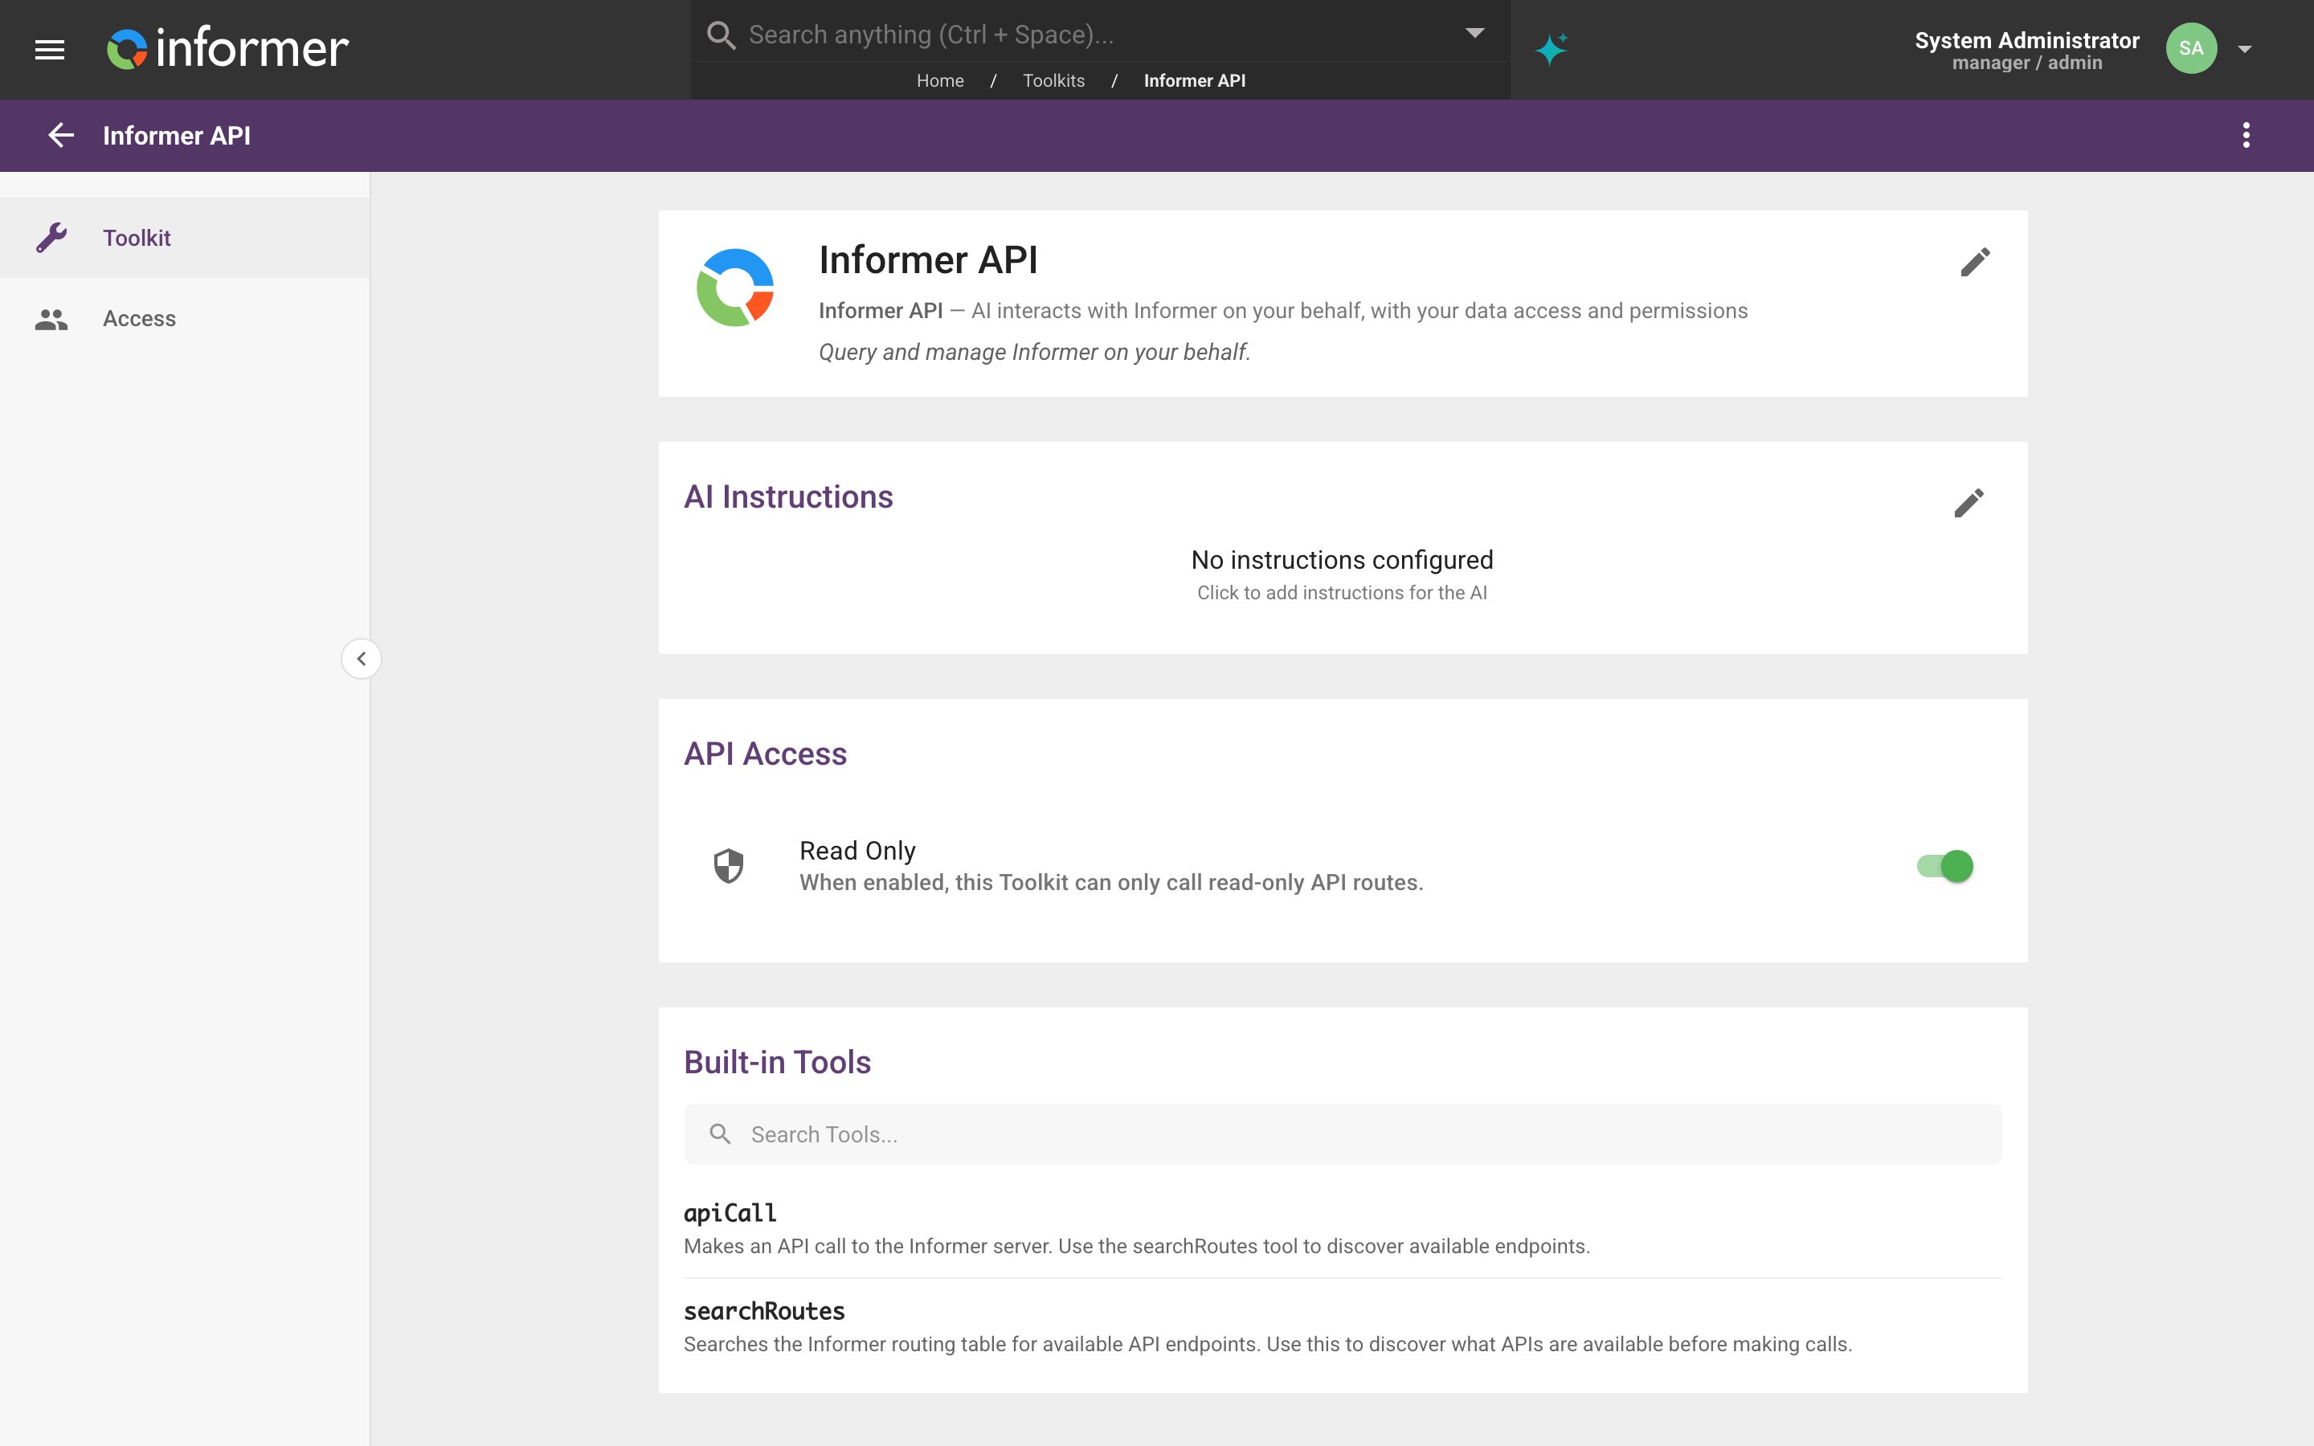Screen dimensions: 2314x1446
Task: Click the shield icon next to Read Only
Action: click(729, 865)
